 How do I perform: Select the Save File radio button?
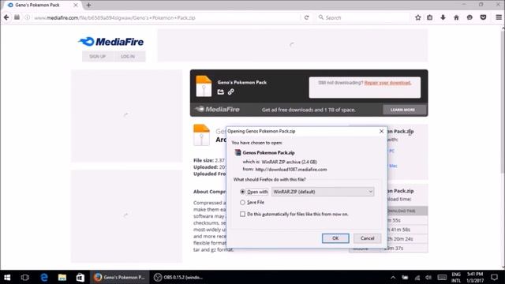click(242, 203)
